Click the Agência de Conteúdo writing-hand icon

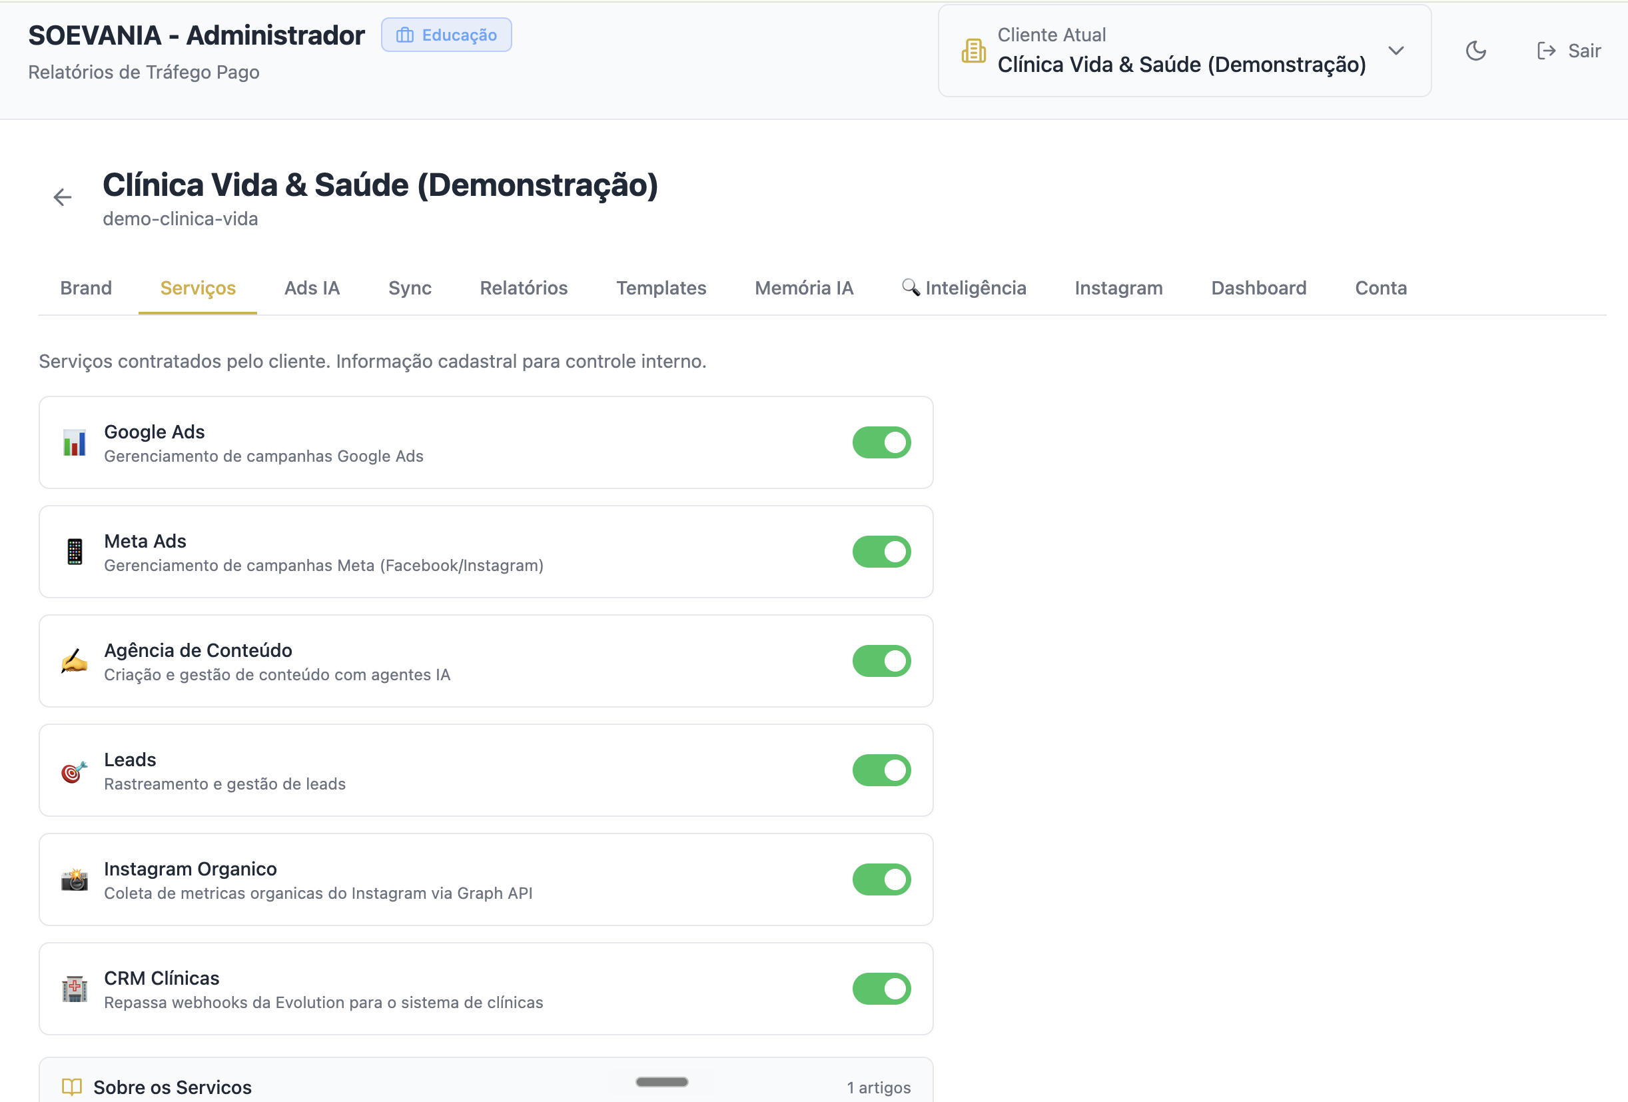(x=74, y=662)
